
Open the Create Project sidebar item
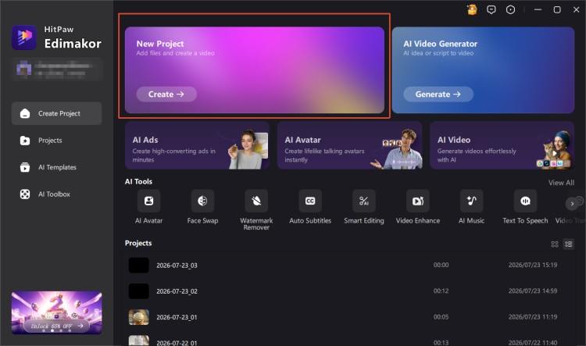(x=56, y=113)
